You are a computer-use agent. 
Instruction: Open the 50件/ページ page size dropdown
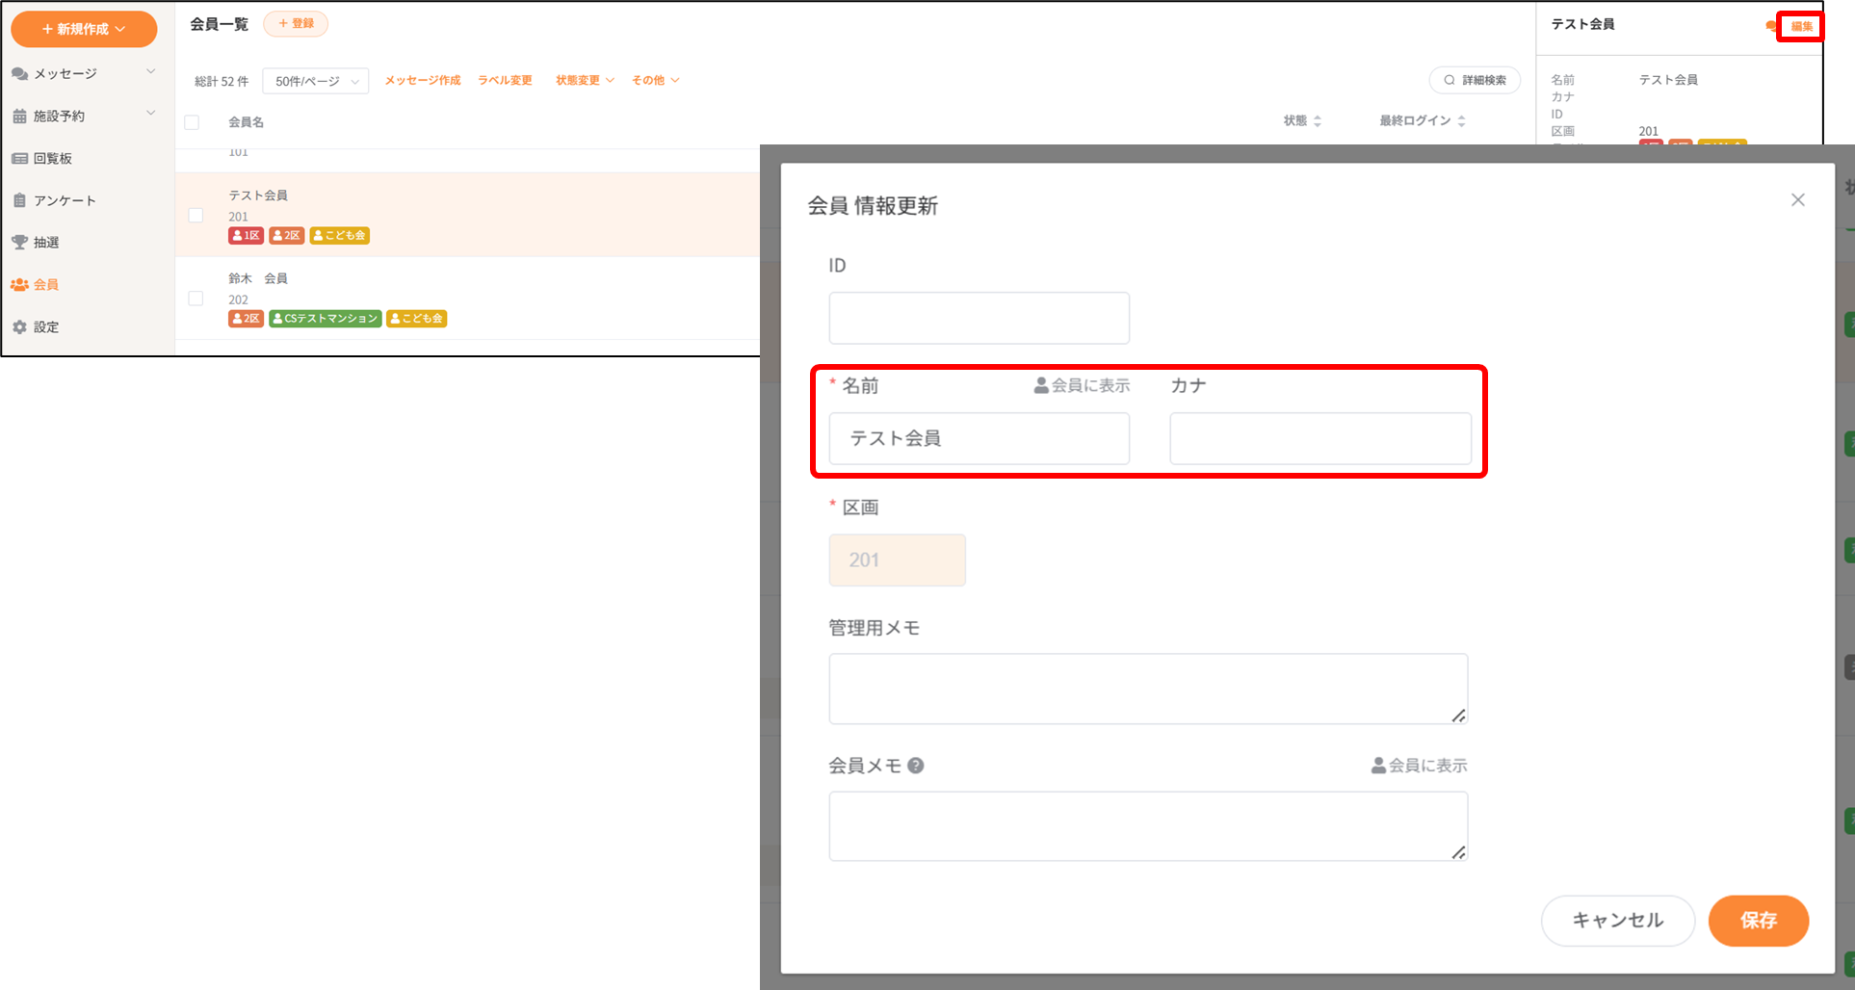pos(316,81)
